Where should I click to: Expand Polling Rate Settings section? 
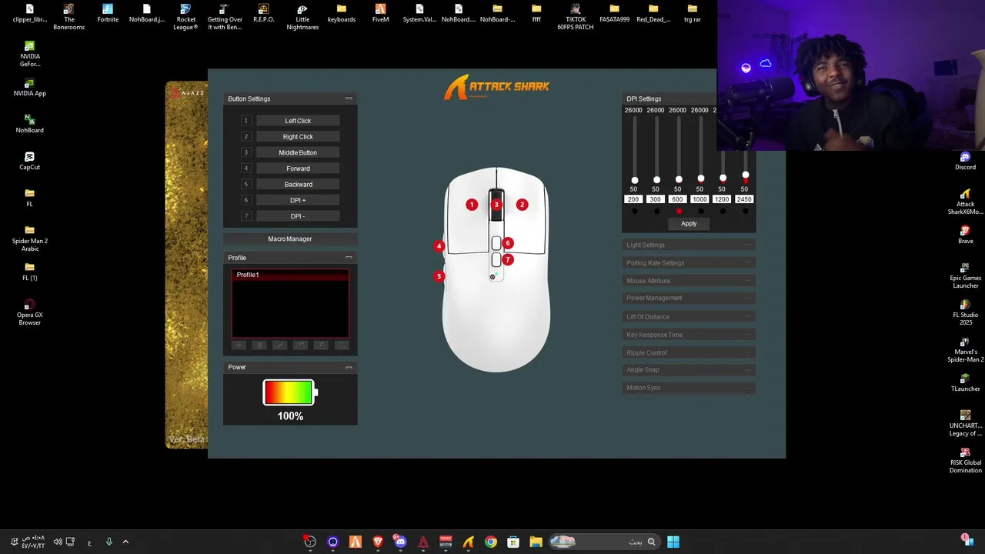(x=689, y=263)
